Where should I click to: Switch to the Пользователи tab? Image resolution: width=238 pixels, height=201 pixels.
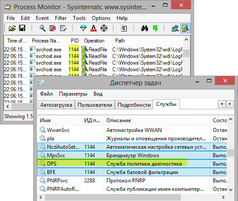95,105
